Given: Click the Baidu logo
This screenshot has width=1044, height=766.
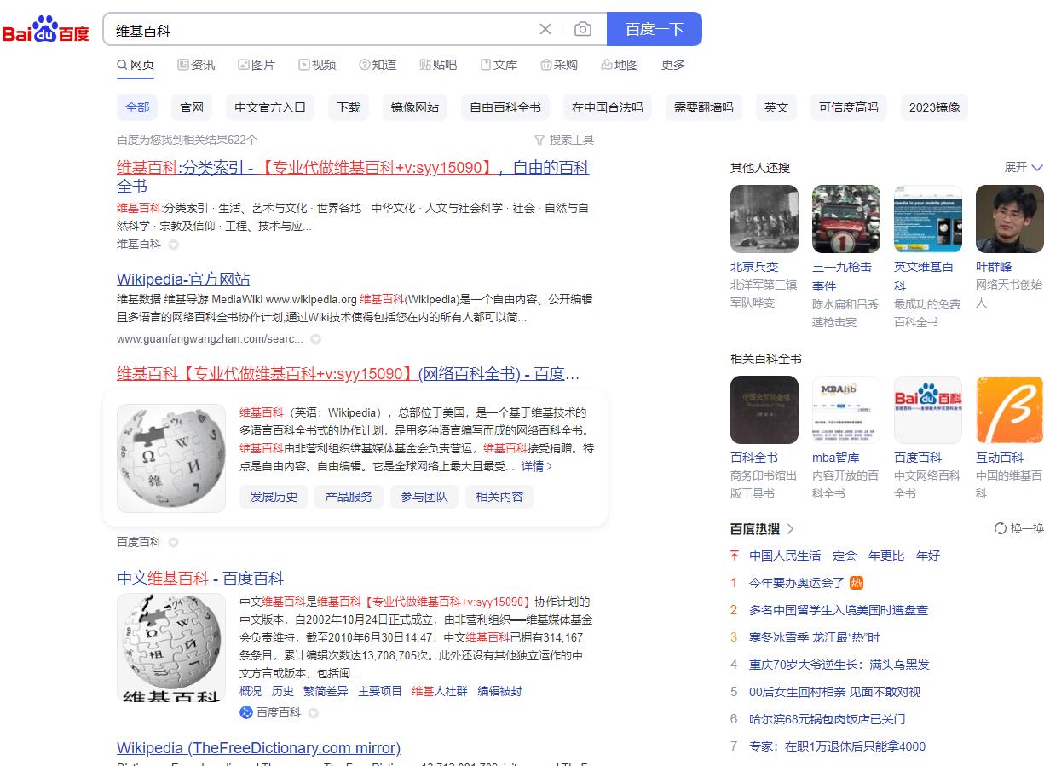Looking at the screenshot, I should (x=45, y=30).
